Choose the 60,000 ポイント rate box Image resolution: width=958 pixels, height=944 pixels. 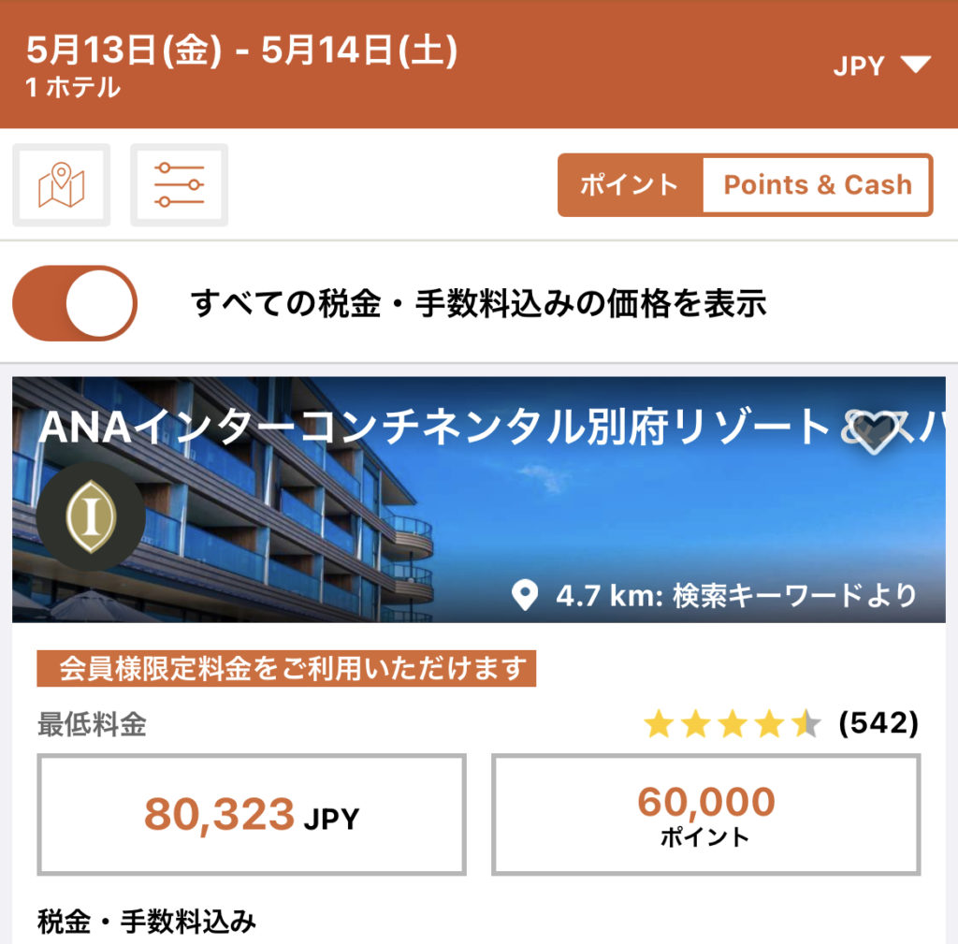point(706,815)
